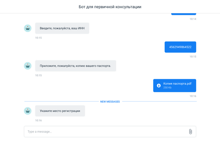Image resolution: width=220 pixels, height=141 pixels.
Task: Select the "Введите, пожалуйста, ваш ИНН" message bubble
Action: click(62, 28)
